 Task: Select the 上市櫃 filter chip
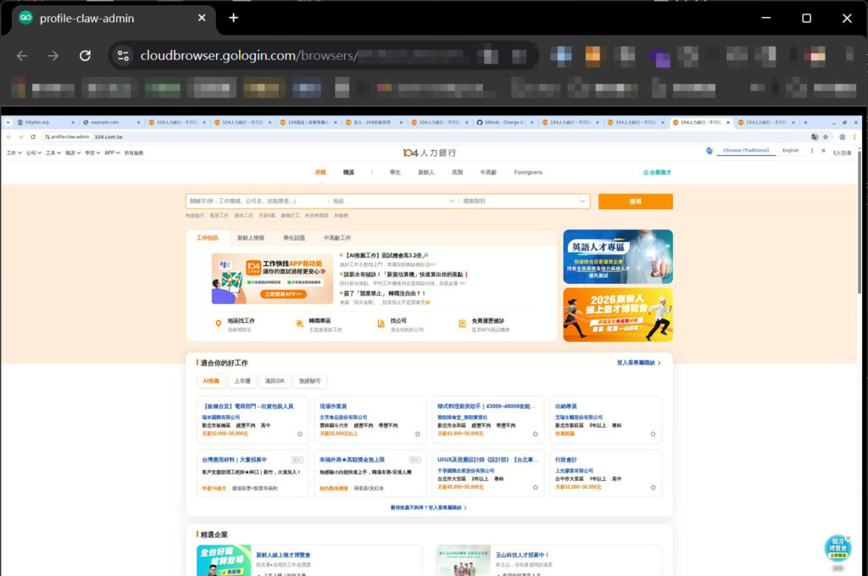point(242,381)
